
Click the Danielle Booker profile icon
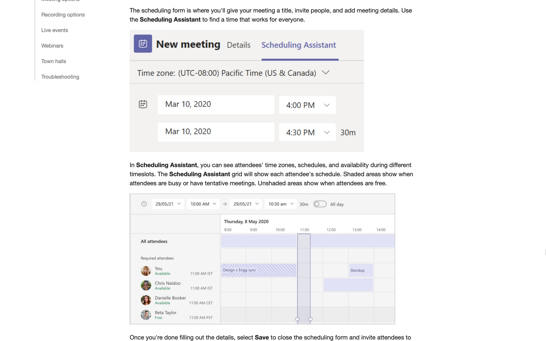(x=146, y=300)
